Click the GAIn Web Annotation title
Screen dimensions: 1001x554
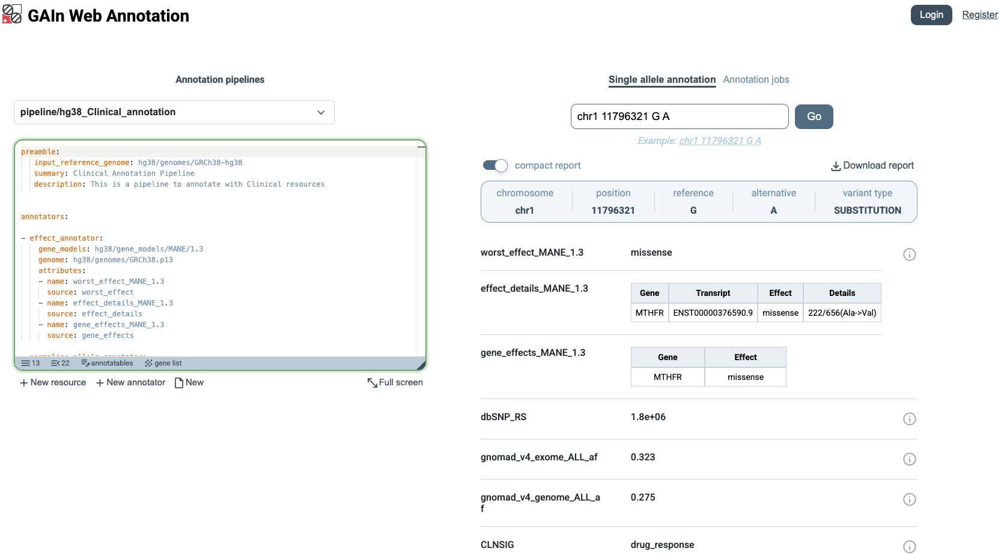click(108, 16)
